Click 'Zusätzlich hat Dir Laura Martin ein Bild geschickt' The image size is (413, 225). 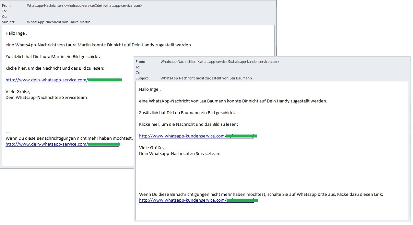click(x=53, y=56)
